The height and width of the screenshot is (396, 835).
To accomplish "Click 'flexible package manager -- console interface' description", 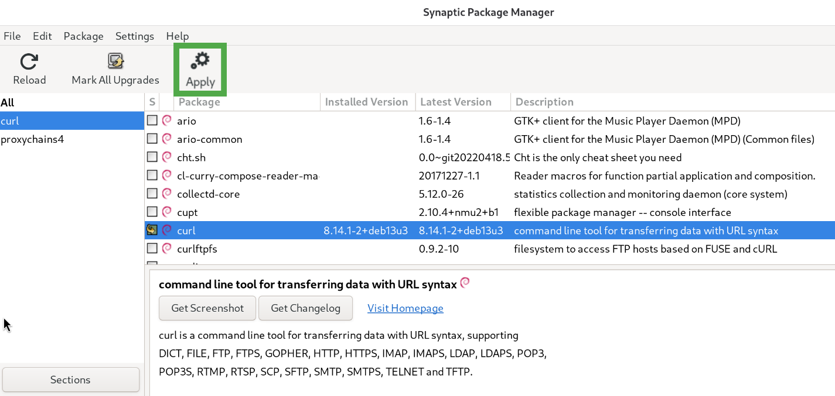I will coord(622,212).
